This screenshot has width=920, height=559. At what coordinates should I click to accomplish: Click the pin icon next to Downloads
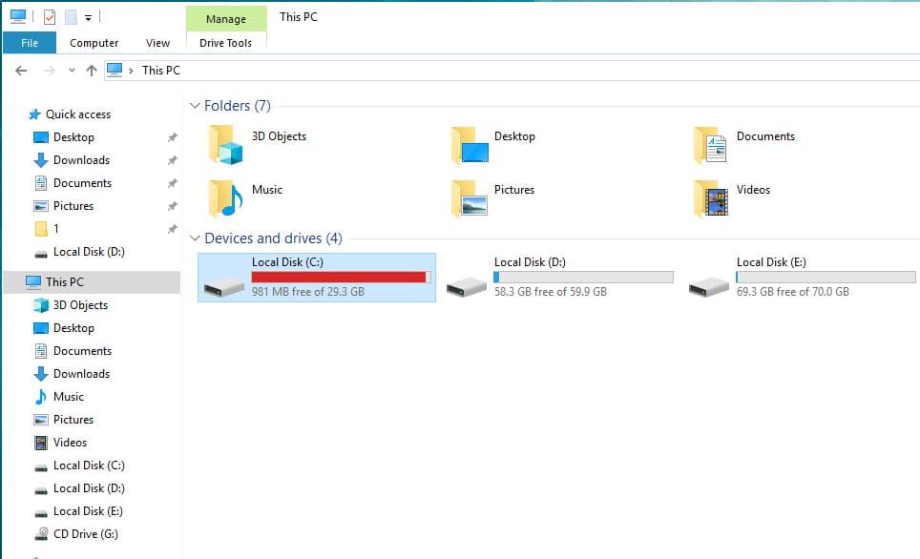(172, 160)
